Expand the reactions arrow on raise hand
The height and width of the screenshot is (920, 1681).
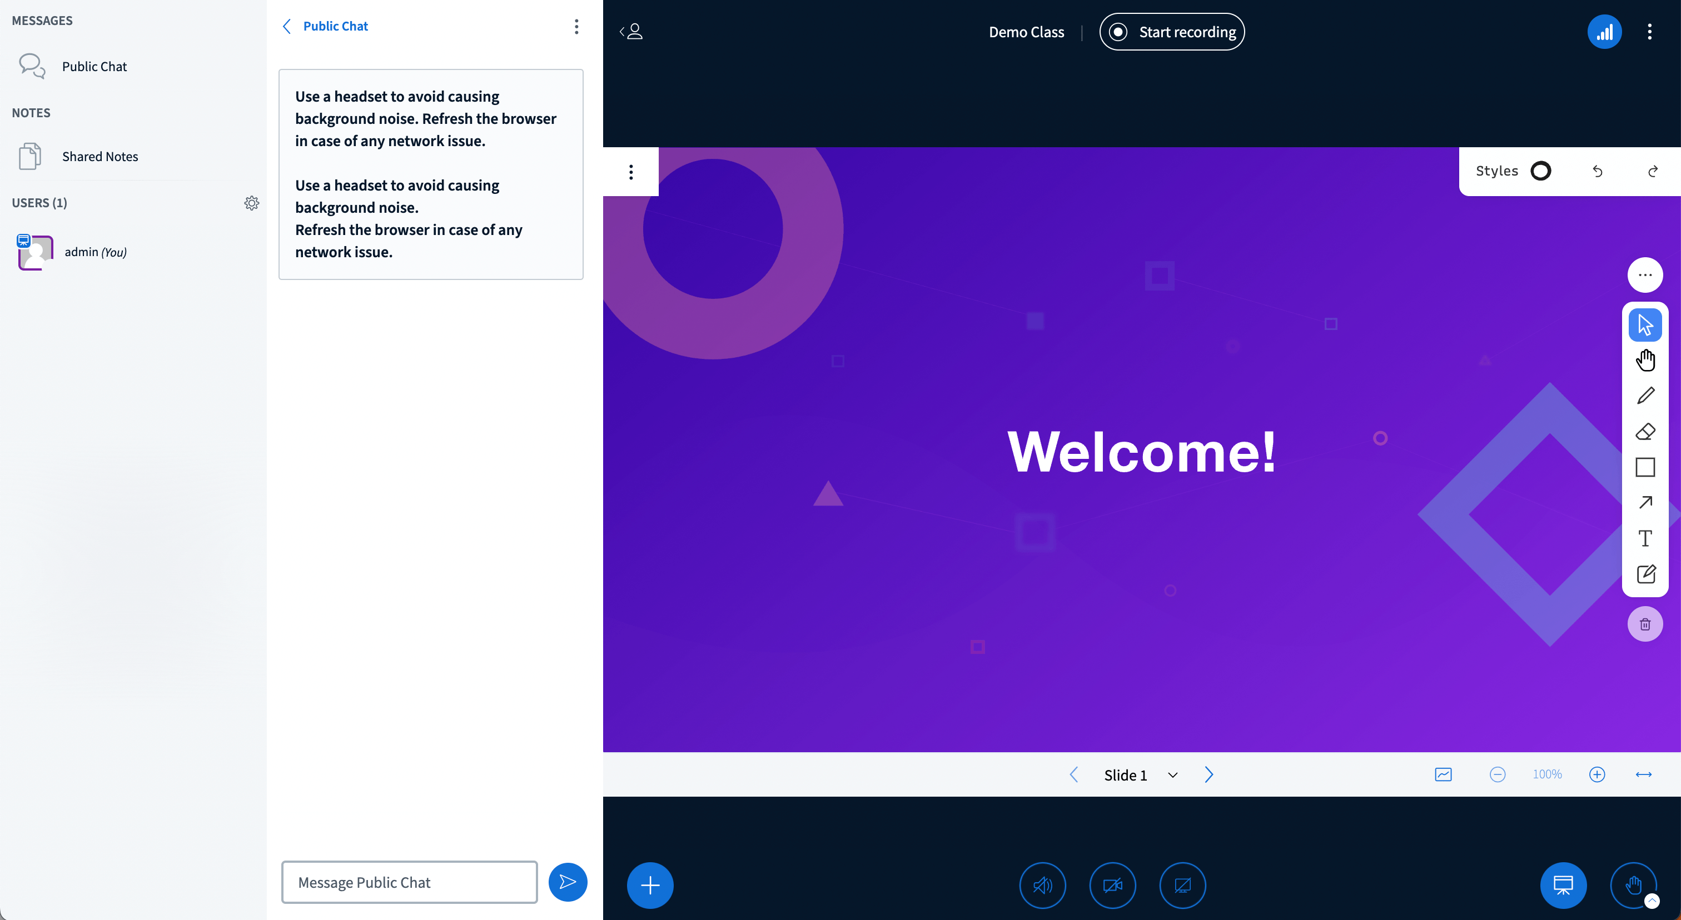(1652, 901)
